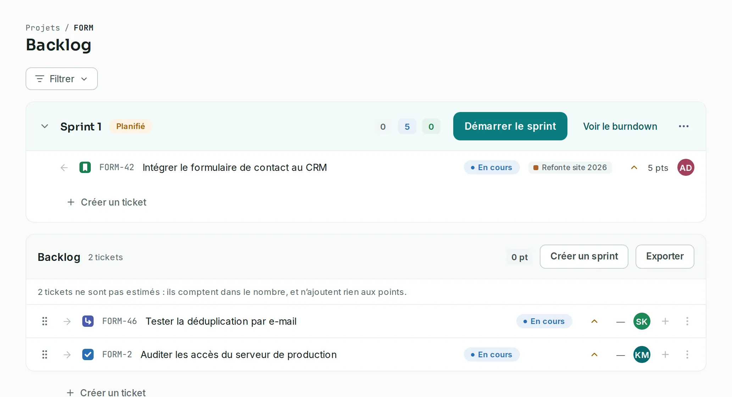Click the in-progress count badge 5

click(x=407, y=127)
